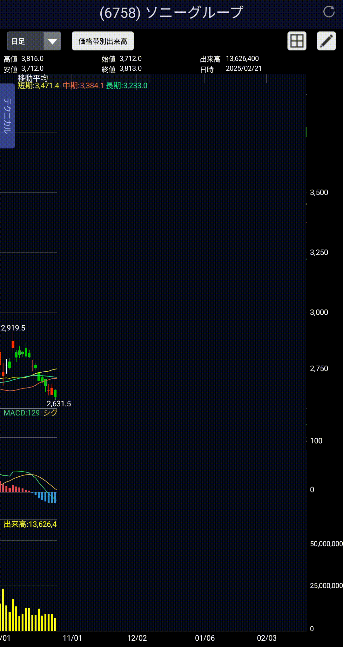This screenshot has width=343, height=647.
Task: Tap the 長期:3,233.0 moving average label
Action: tap(127, 86)
